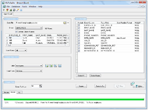The image size is (148, 110).
Task: Click the preview grid vertical scrollbar
Action: (68, 39)
